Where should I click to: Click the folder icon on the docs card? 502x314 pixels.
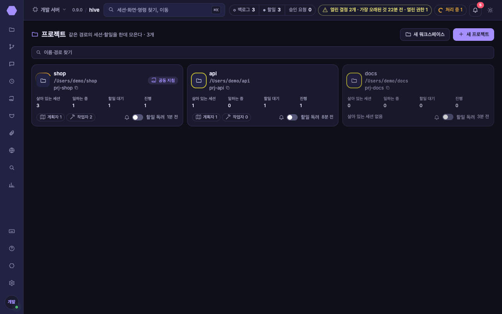(x=354, y=80)
